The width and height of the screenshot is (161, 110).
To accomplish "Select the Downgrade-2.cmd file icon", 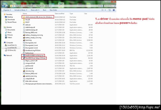I will tap(24, 45).
